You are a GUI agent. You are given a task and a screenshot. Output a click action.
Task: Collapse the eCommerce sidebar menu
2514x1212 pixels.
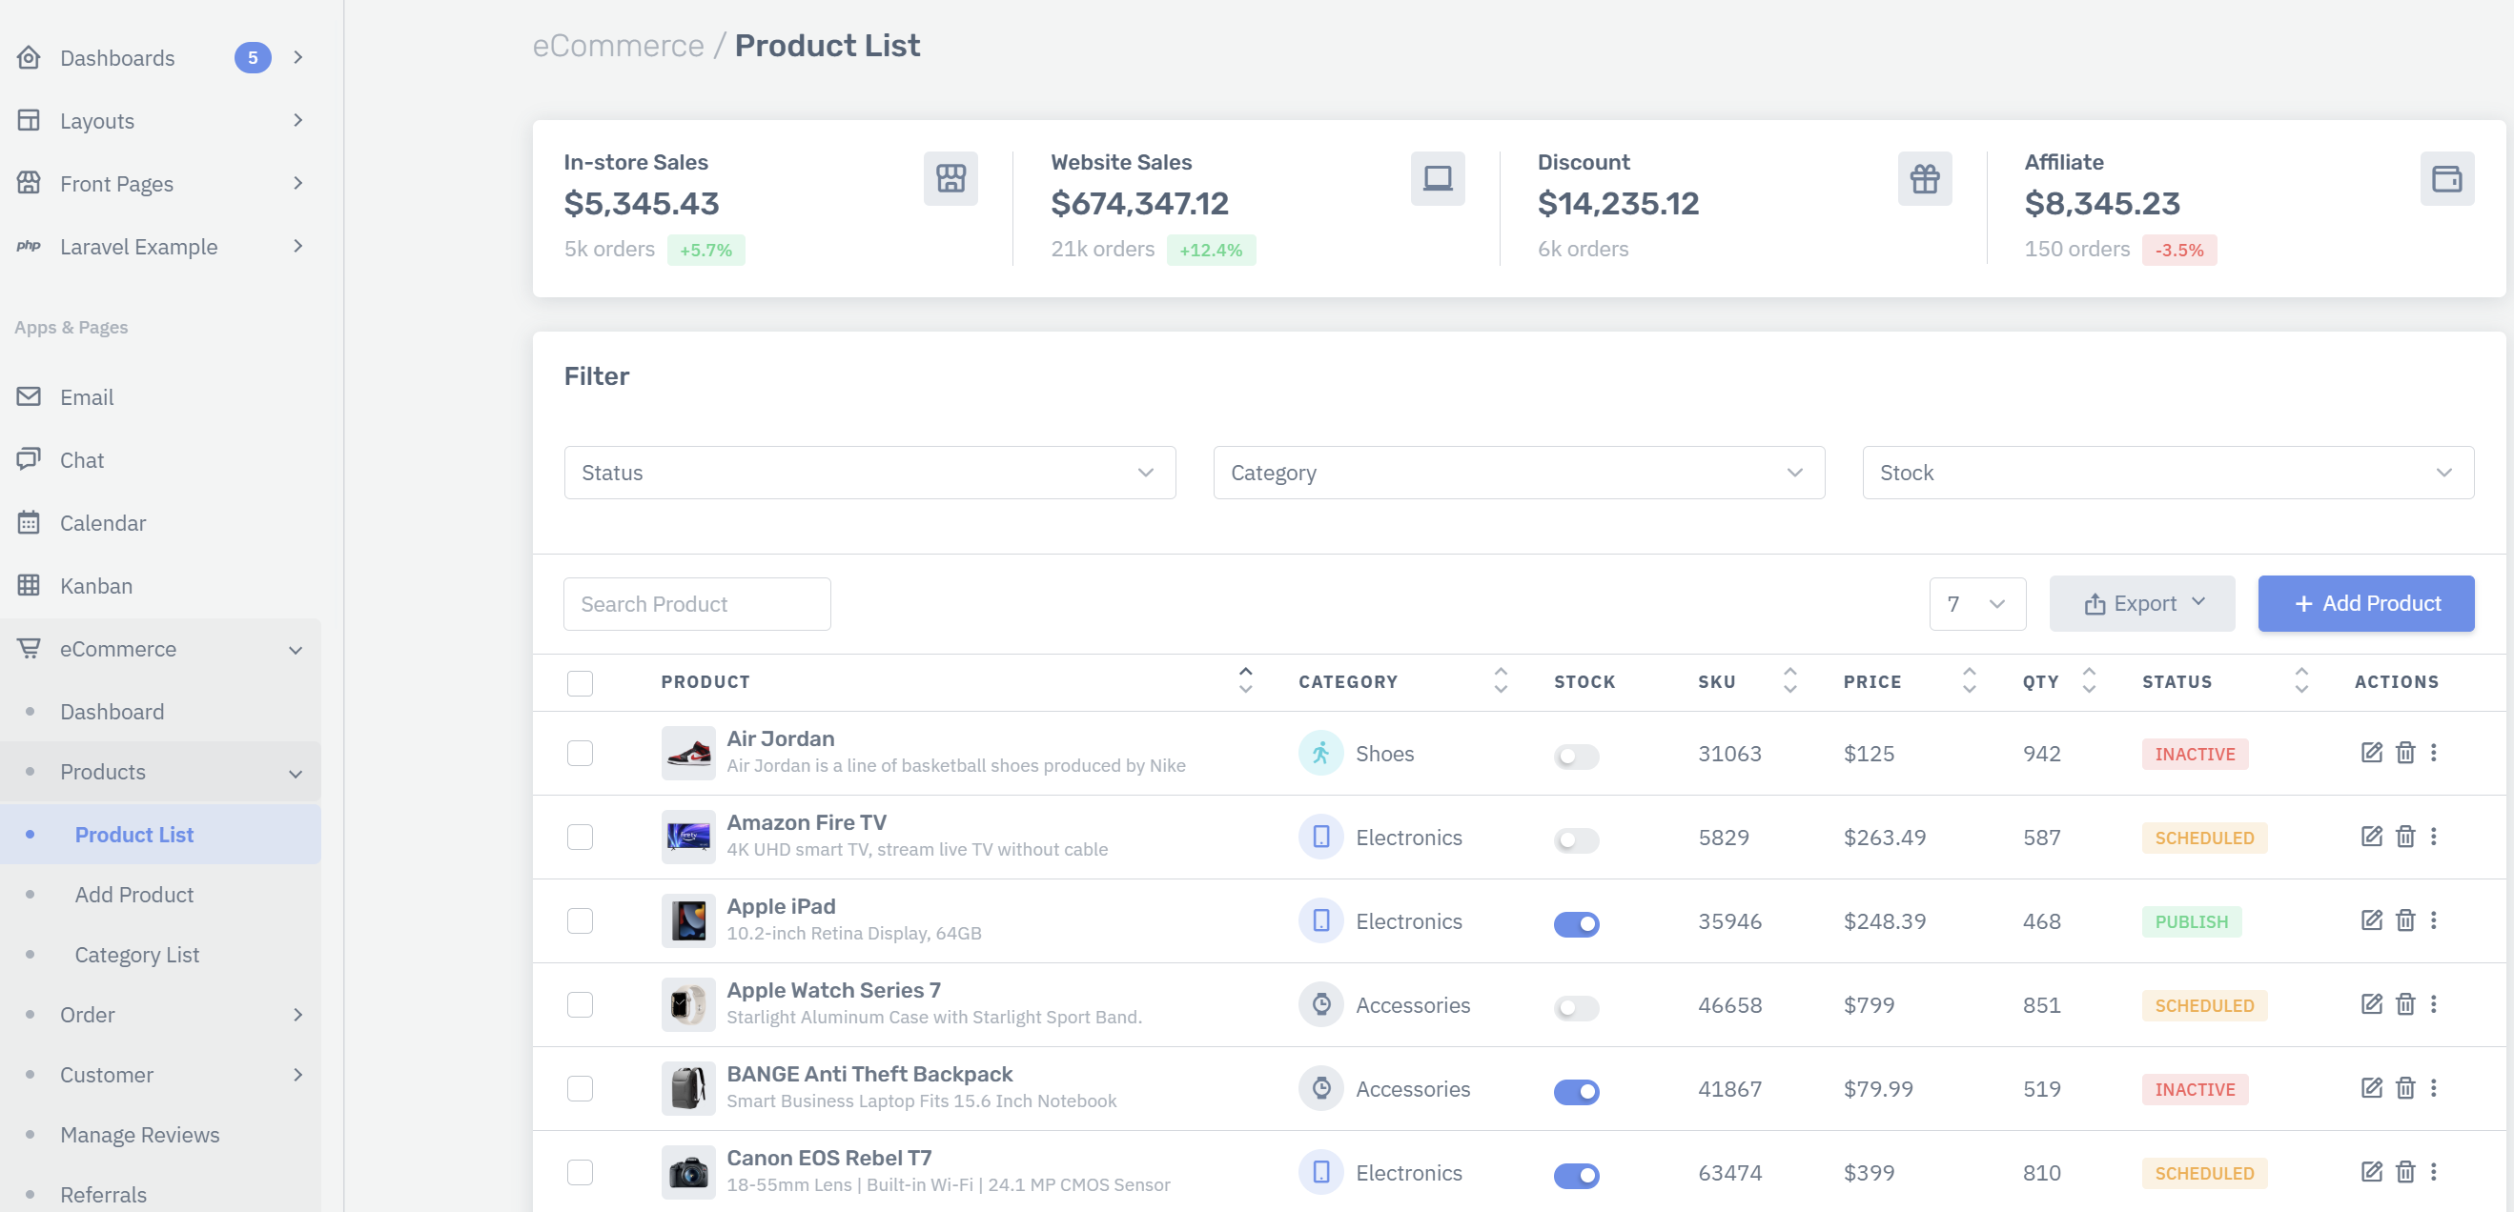160,649
